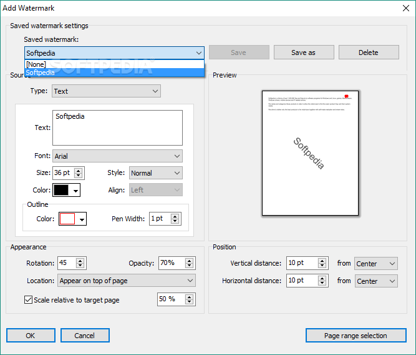This screenshot has width=416, height=355.
Task: Open Vertical distance from Center dropdown
Action: pos(376,264)
